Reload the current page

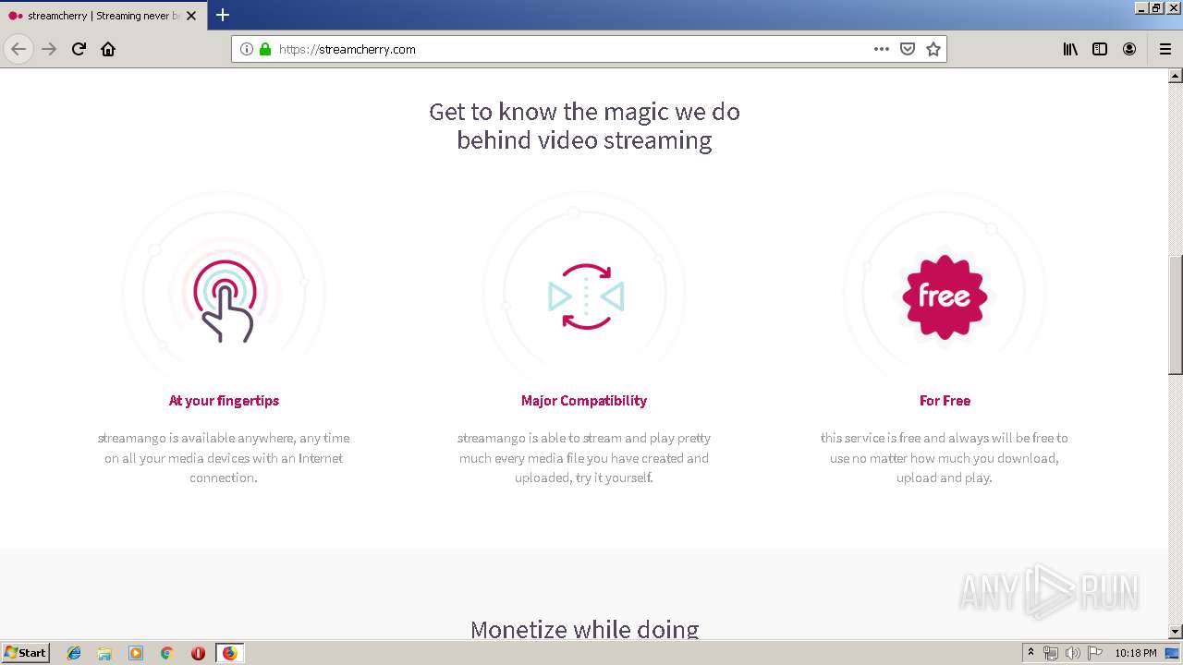click(x=79, y=49)
